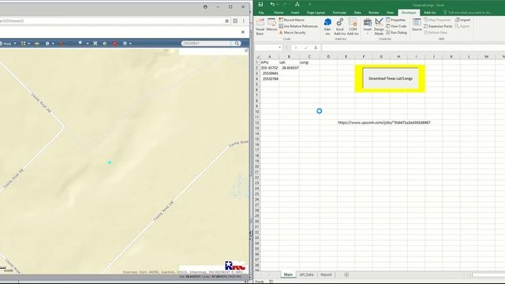Close the browser info bar with X
The width and height of the screenshot is (505, 284).
[x=243, y=32]
